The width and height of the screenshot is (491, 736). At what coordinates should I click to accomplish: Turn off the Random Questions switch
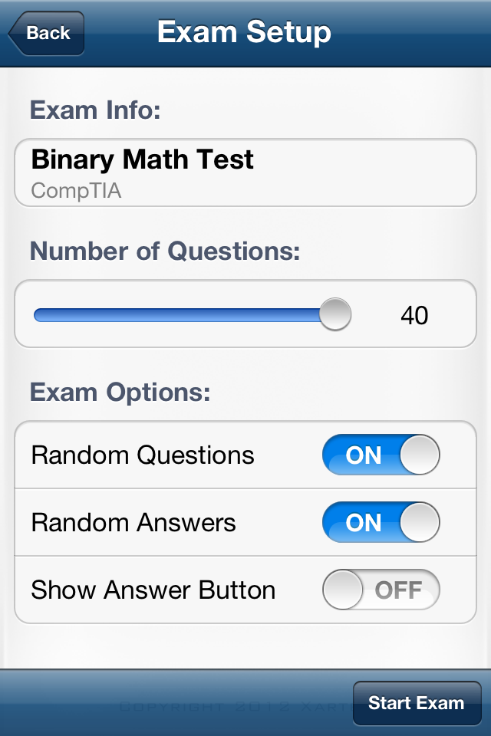(x=381, y=455)
